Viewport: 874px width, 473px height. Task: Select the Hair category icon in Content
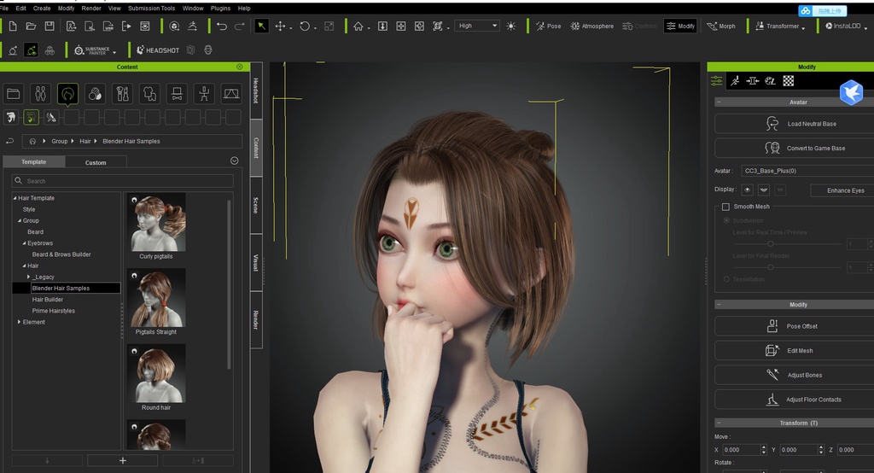pyautogui.click(x=67, y=93)
